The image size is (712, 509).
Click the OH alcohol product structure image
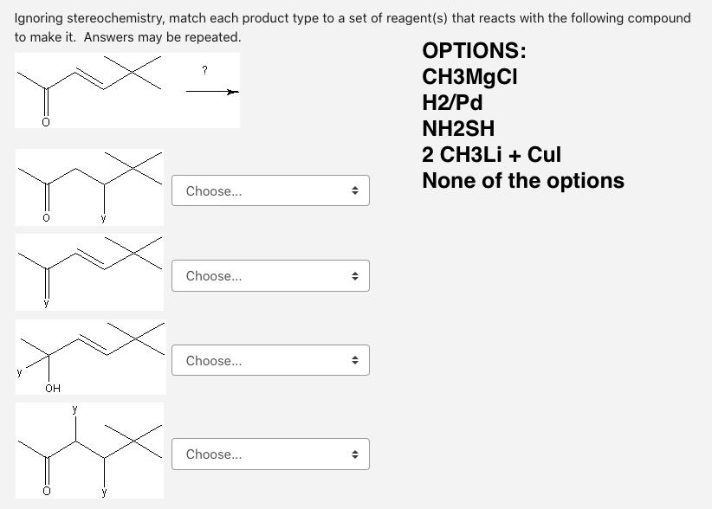pyautogui.click(x=91, y=357)
